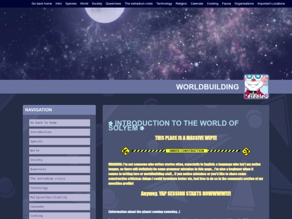Open Calendar in the top navigation bar
Viewport: 292px width, 219px height.
[x=197, y=4]
